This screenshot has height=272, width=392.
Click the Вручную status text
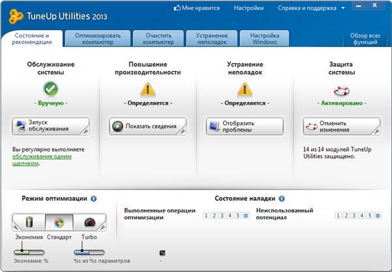(51, 103)
